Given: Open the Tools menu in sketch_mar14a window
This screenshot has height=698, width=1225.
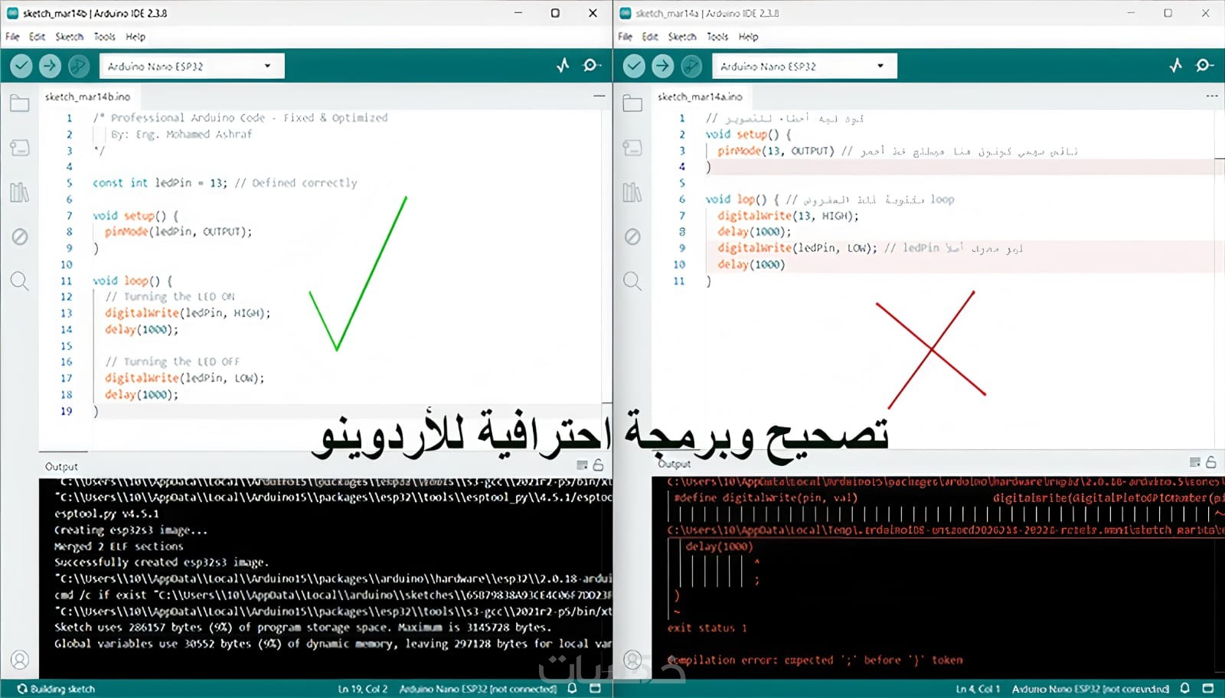Looking at the screenshot, I should [717, 37].
